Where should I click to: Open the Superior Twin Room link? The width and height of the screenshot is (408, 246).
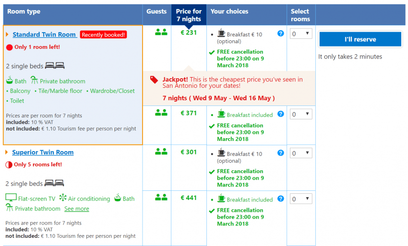tap(43, 152)
